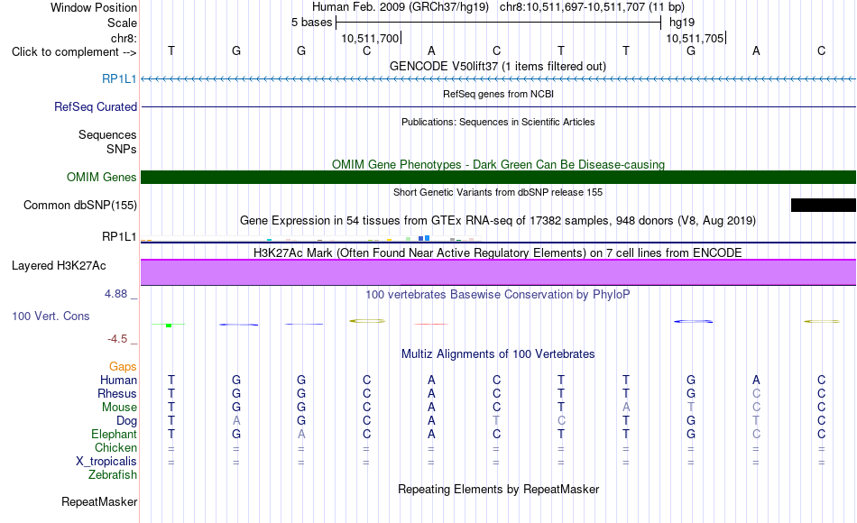
Task: Click the Layered H3K27Ac track label
Action: (x=59, y=266)
